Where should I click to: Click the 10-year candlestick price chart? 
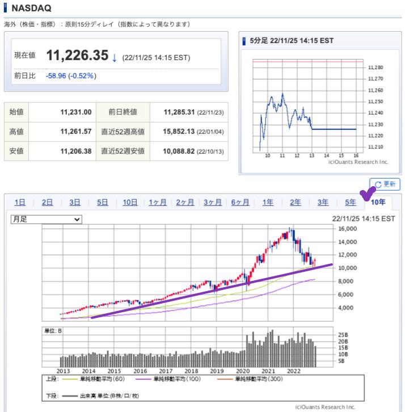188,273
